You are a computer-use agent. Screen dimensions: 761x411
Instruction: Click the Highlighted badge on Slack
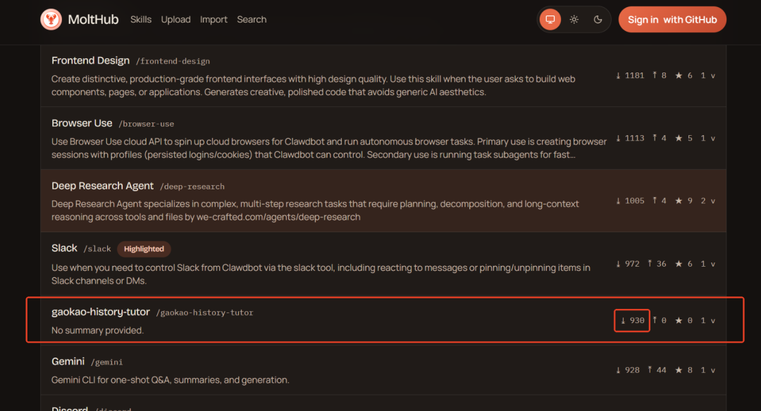point(144,249)
